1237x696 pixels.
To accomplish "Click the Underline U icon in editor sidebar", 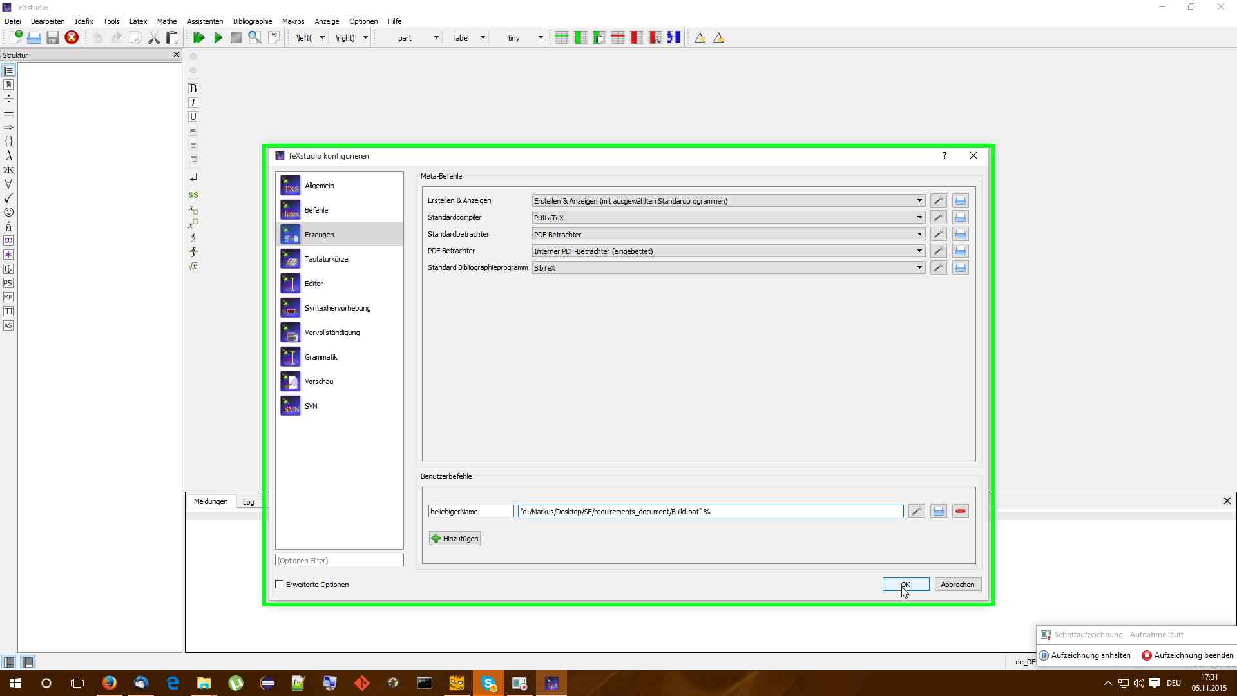I will [193, 117].
